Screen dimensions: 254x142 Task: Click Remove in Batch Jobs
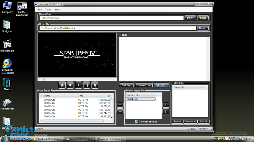pyautogui.click(x=177, y=121)
